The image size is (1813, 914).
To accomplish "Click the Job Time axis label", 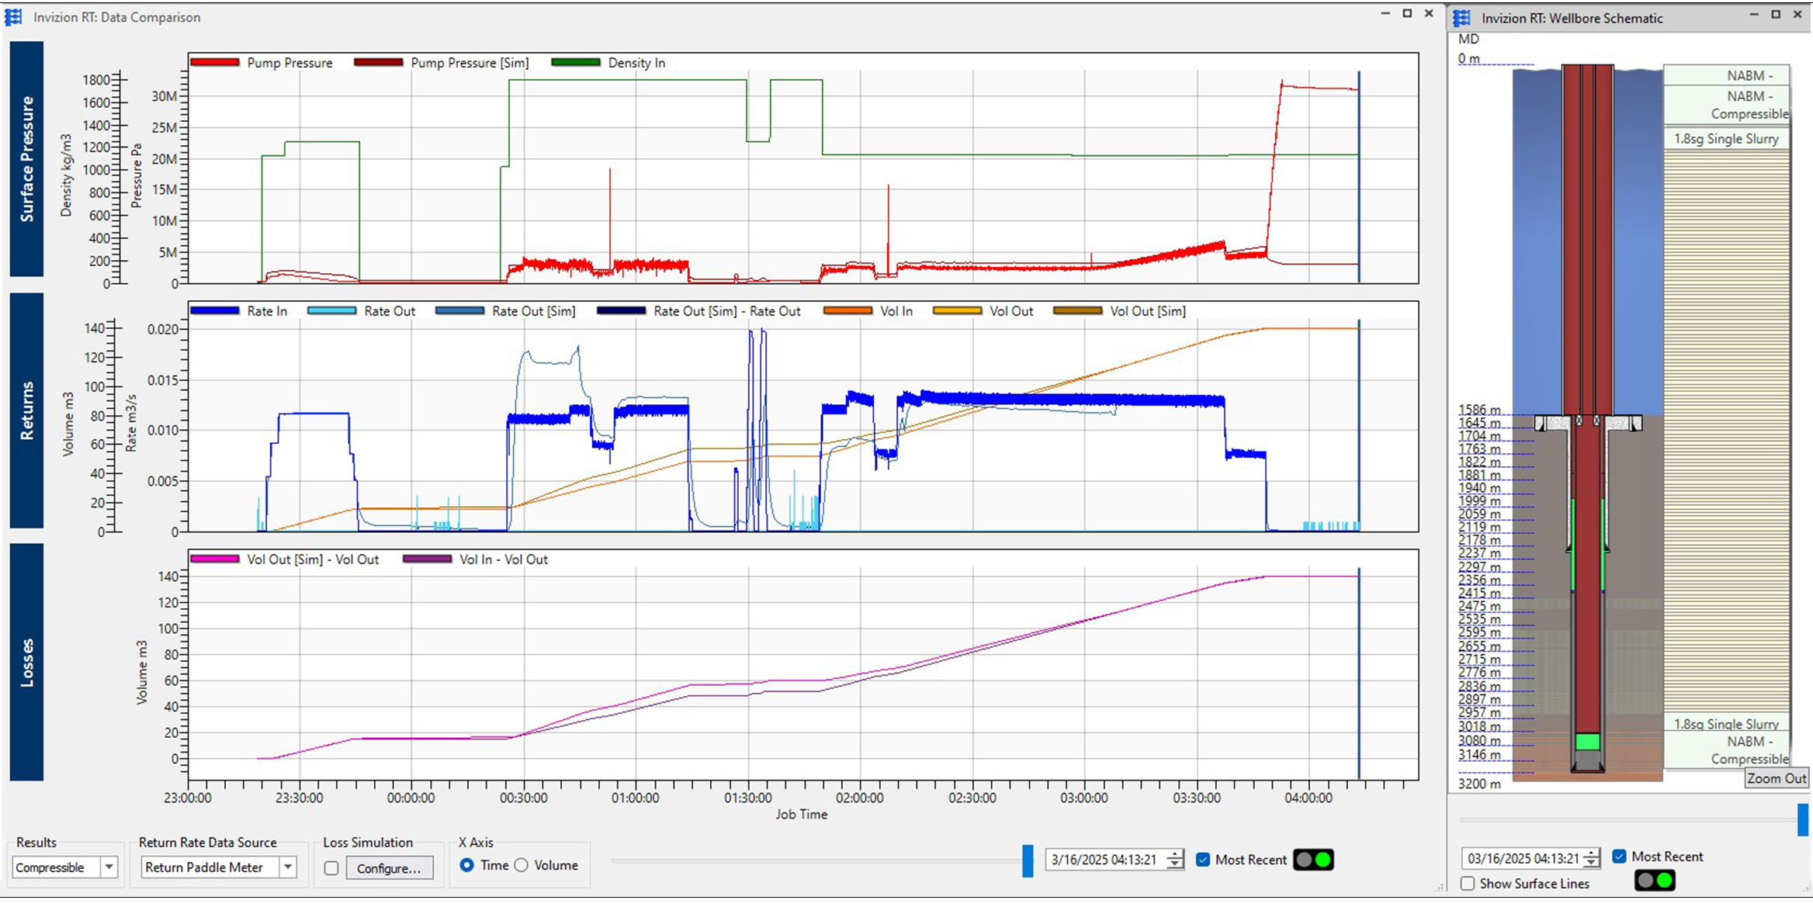I will [802, 815].
